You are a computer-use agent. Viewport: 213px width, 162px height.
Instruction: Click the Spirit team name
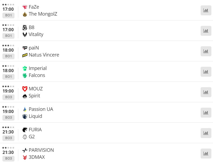34,96
